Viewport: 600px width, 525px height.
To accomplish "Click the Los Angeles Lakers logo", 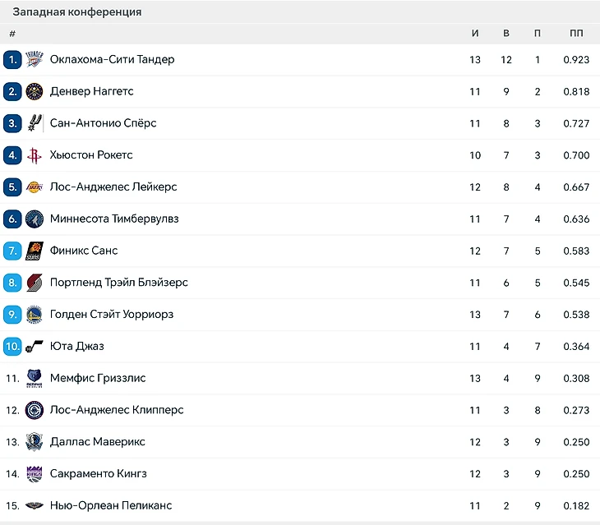I will click(34, 187).
